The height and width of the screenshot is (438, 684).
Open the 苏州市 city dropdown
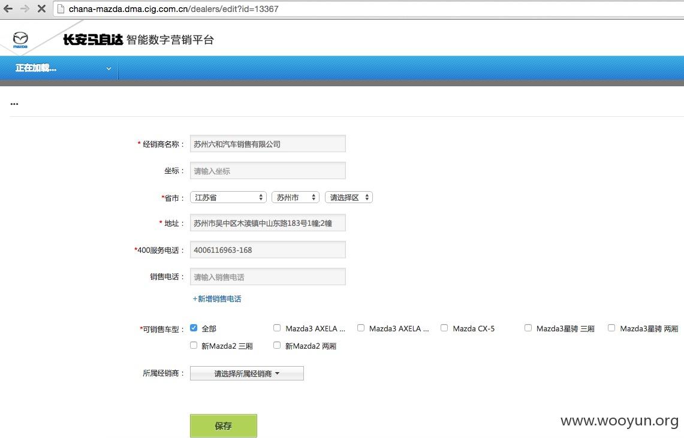pos(296,197)
